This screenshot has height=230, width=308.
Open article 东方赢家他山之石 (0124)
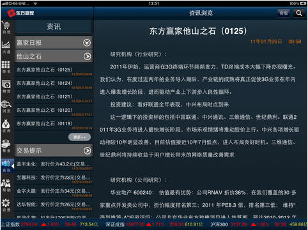pyautogui.click(x=54, y=84)
